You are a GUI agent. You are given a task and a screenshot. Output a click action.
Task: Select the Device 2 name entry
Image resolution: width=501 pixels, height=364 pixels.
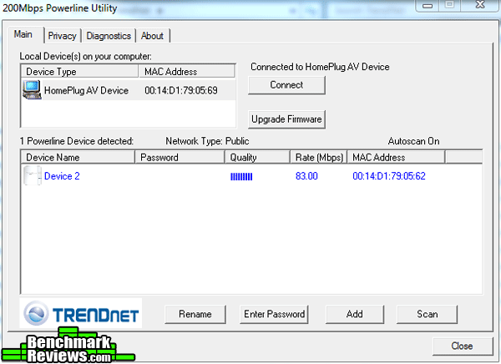click(x=62, y=176)
